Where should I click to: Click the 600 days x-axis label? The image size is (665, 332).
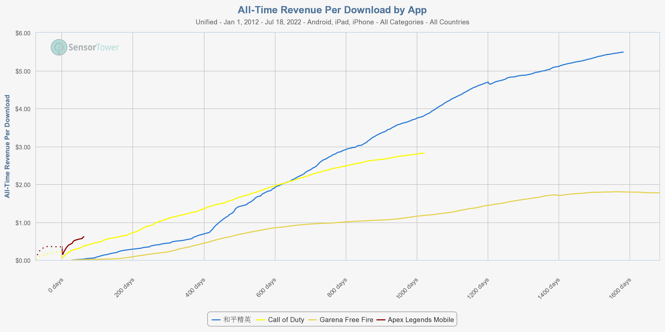[x=266, y=288]
